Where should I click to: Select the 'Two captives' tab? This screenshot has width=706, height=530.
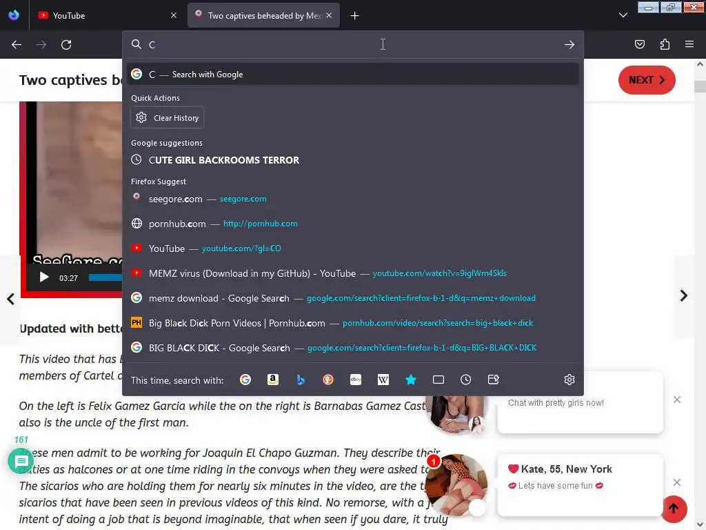(x=263, y=15)
